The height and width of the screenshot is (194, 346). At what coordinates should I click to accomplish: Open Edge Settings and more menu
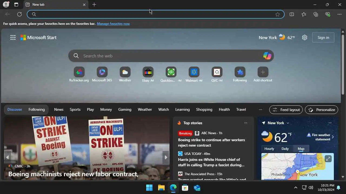340,14
